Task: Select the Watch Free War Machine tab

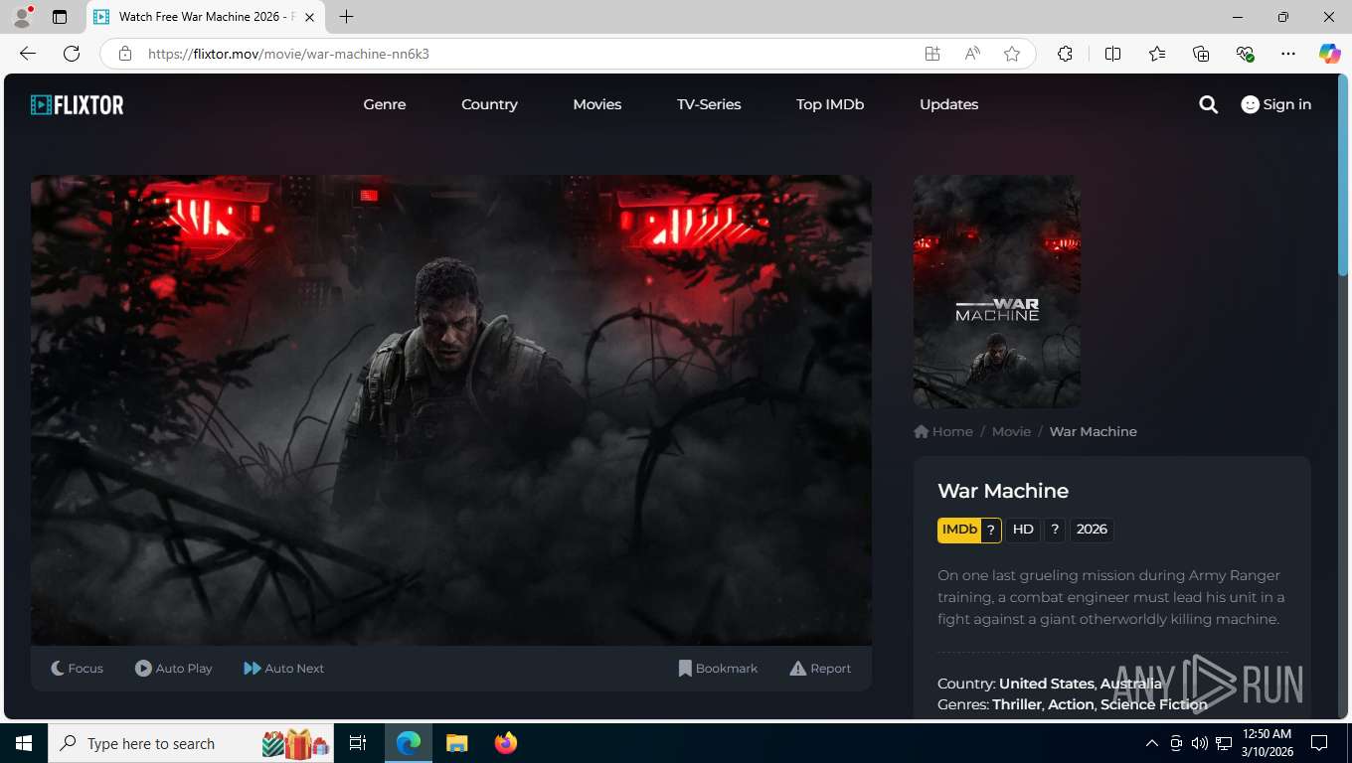Action: point(206,17)
